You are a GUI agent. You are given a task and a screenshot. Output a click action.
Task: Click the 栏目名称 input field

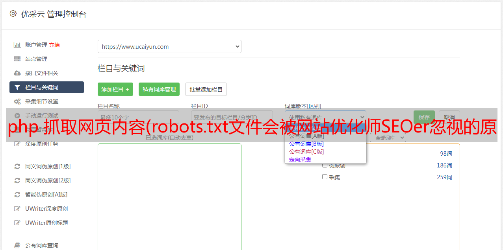point(138,117)
